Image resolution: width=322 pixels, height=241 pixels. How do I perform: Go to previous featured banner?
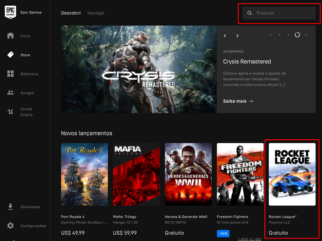pos(225,36)
